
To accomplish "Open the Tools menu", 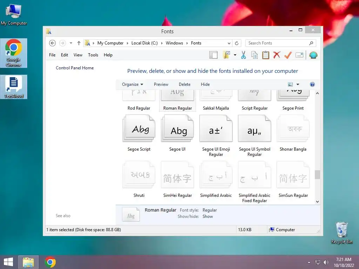I will click(x=93, y=55).
